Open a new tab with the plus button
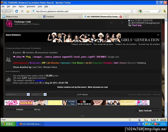168x132 pixels. point(126,17)
